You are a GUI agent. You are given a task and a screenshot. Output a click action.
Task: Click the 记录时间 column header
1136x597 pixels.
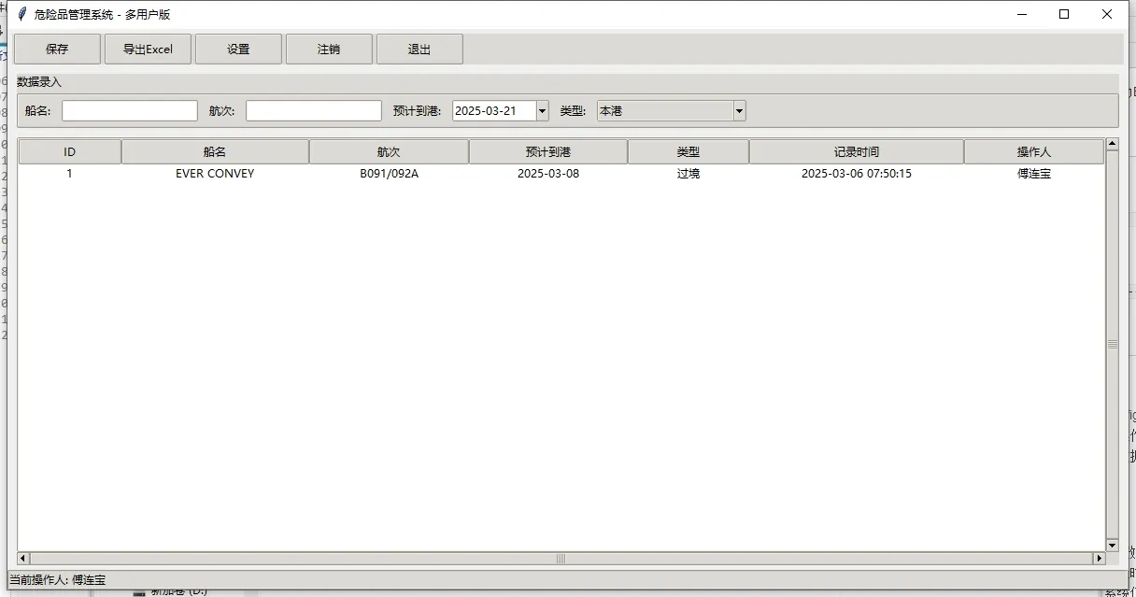pyautogui.click(x=855, y=150)
